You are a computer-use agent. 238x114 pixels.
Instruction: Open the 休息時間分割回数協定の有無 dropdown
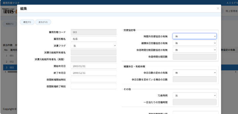pyautogui.click(x=195, y=50)
